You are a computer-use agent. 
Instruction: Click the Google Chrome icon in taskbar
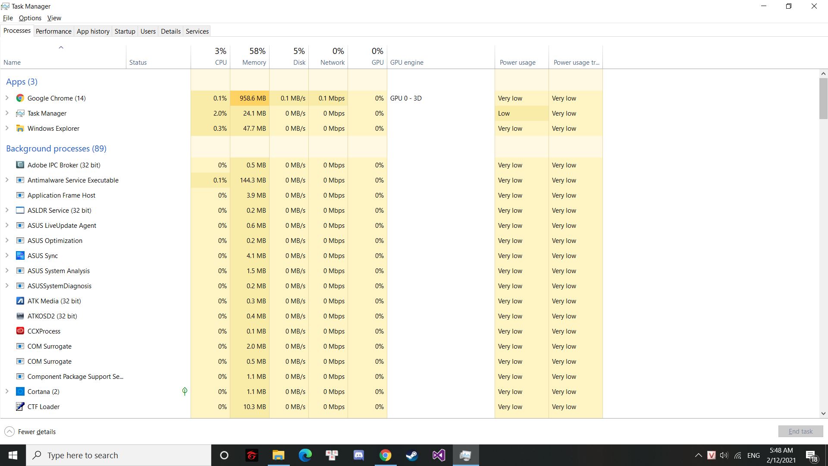tap(386, 455)
